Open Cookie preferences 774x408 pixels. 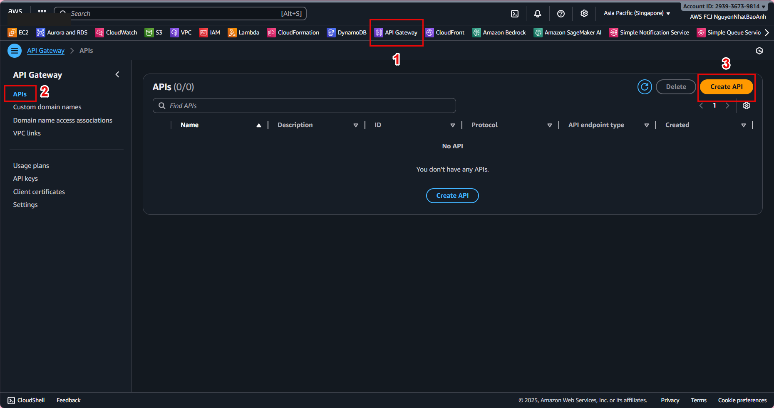(742, 401)
